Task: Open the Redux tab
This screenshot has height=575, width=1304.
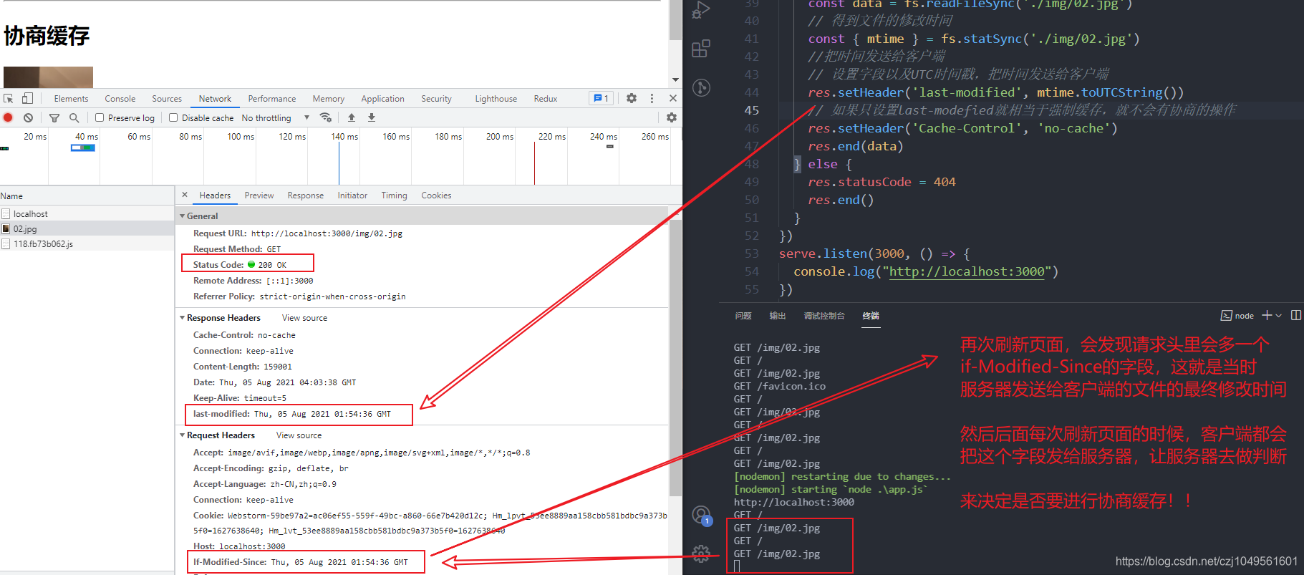Action: click(545, 99)
